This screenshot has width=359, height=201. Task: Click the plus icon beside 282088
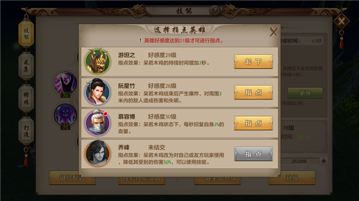pos(324,161)
